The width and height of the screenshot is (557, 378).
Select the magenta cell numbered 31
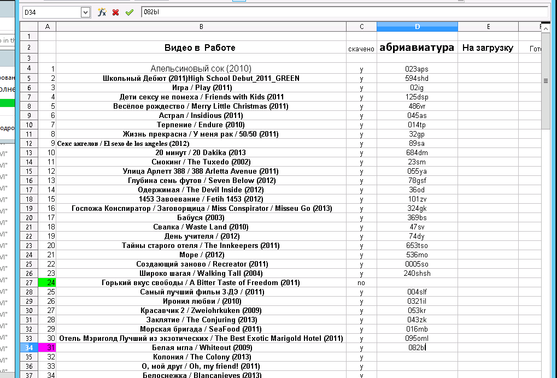47,348
